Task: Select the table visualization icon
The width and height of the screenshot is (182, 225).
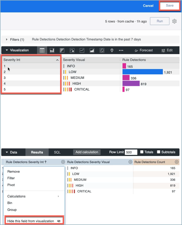Action: [42, 50]
